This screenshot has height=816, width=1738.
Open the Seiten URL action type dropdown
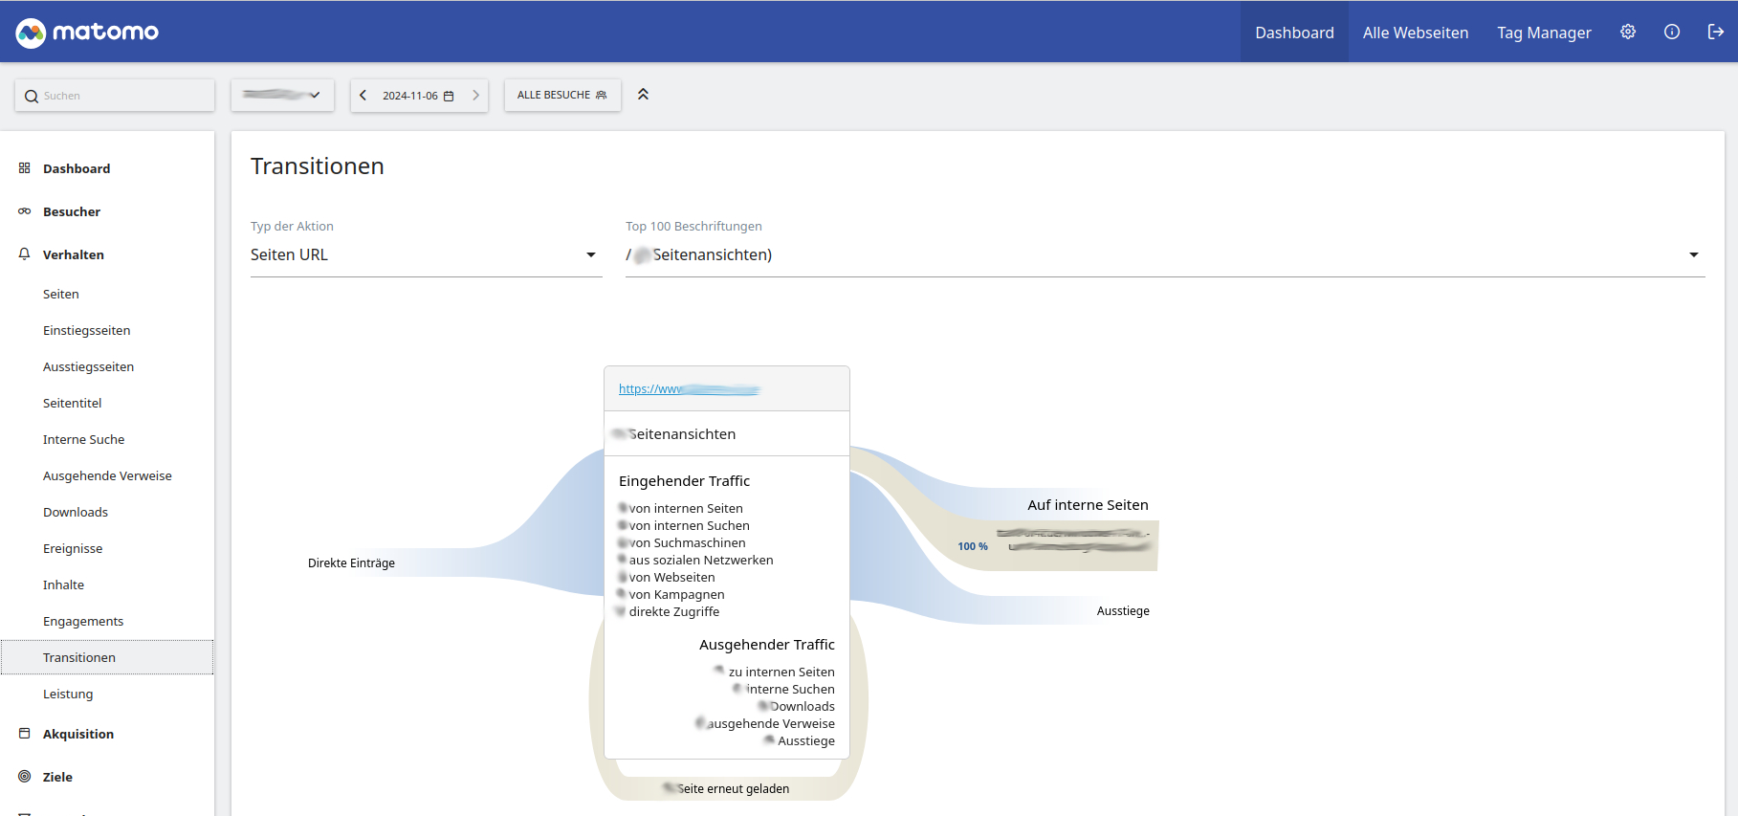coord(426,254)
